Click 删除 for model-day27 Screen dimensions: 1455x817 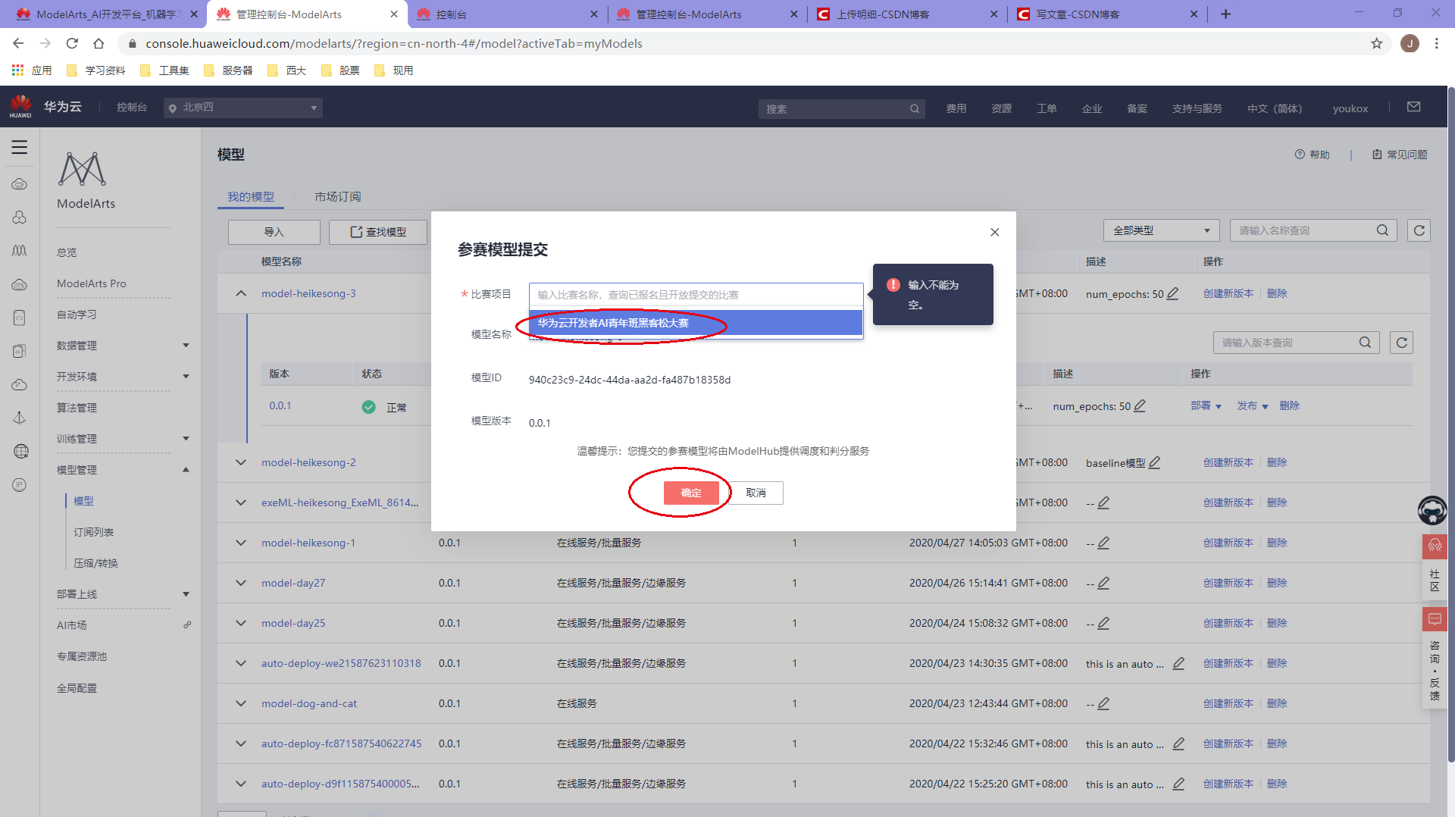point(1277,583)
